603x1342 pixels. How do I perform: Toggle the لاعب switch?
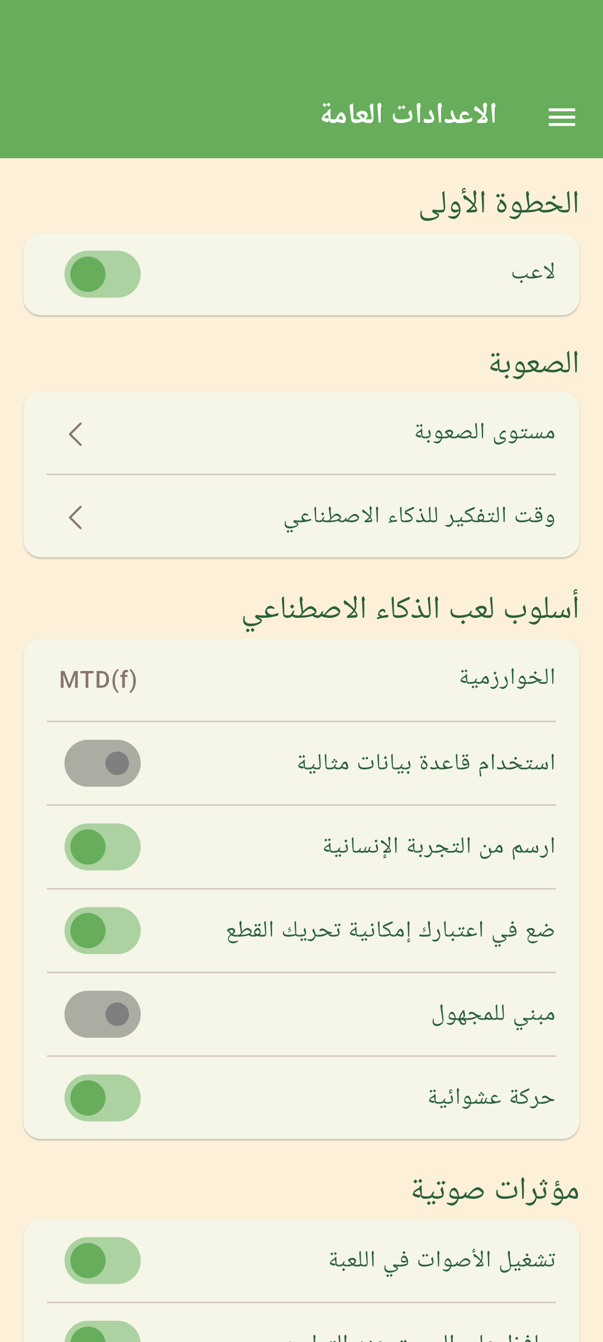click(102, 274)
